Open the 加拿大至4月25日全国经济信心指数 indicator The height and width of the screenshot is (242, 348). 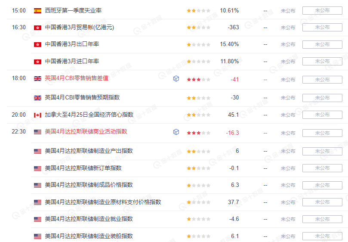coord(89,115)
